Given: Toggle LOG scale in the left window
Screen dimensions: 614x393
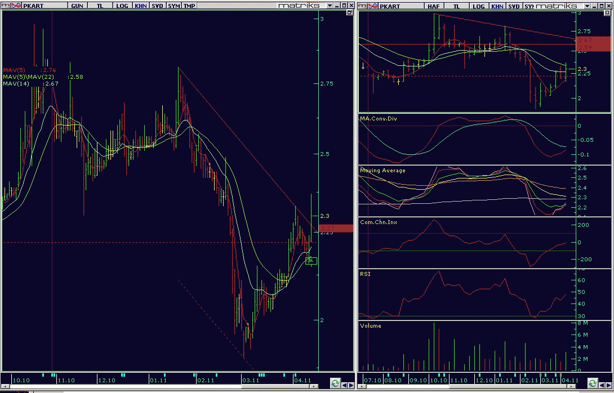Looking at the screenshot, I should (122, 6).
